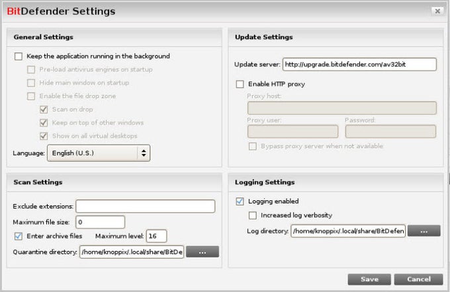Click the Log directory path field
The image size is (450, 292).
pos(348,231)
